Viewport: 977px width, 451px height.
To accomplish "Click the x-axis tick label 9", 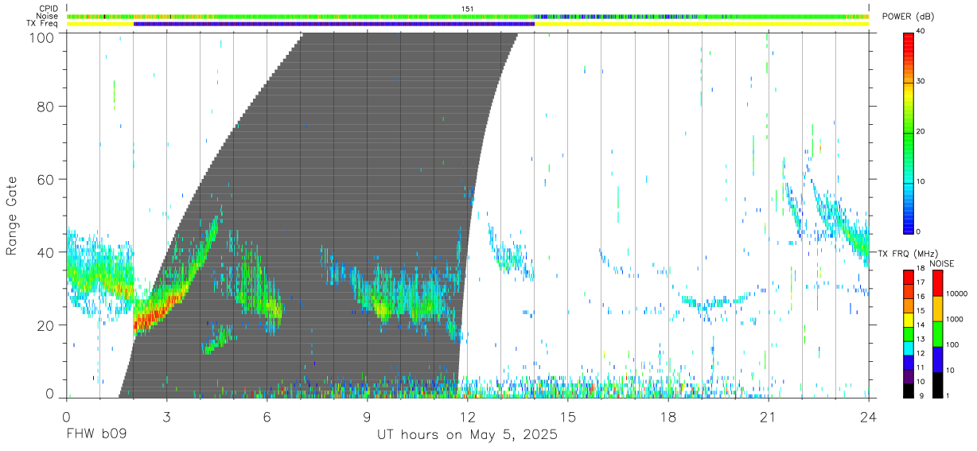I will (x=367, y=416).
